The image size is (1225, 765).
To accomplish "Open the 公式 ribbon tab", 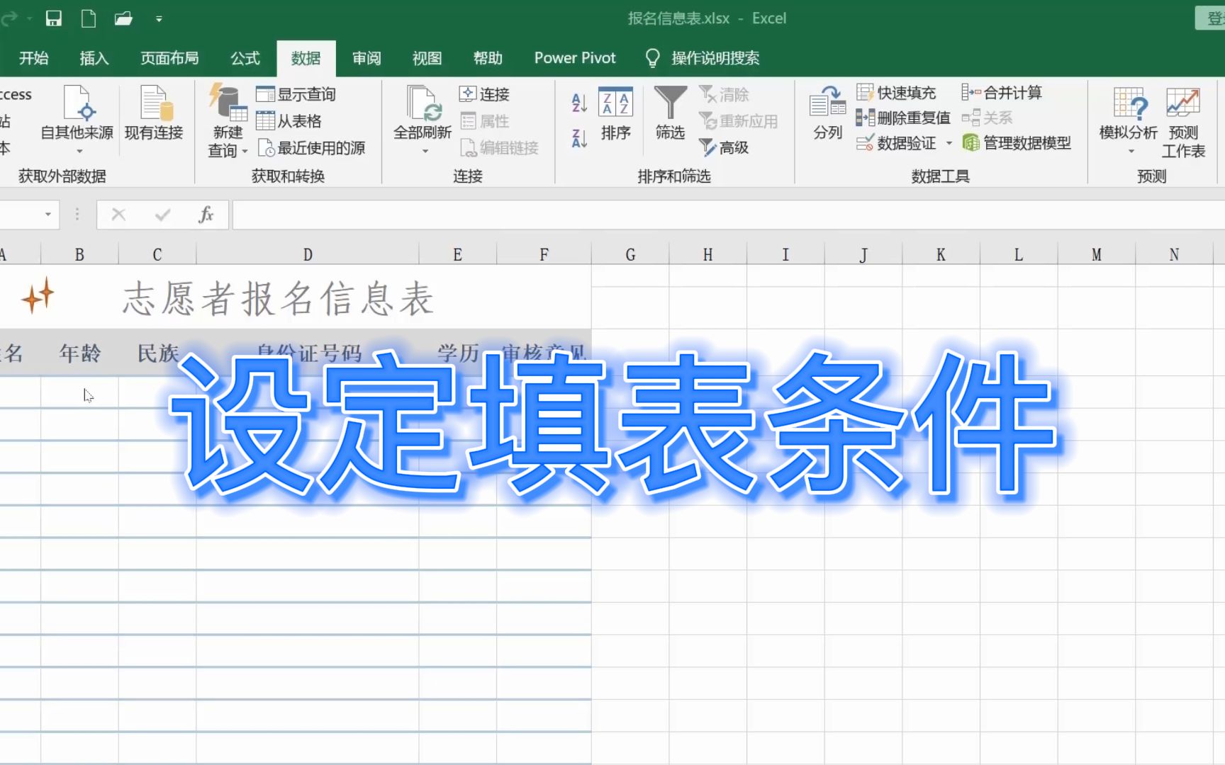I will pos(245,58).
